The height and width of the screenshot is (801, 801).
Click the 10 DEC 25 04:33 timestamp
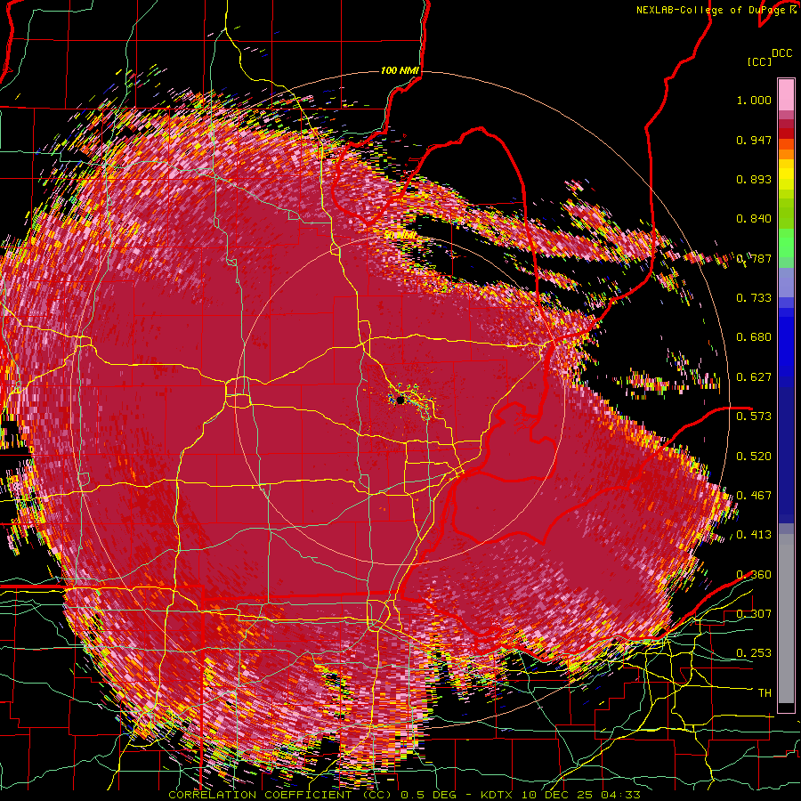[579, 795]
